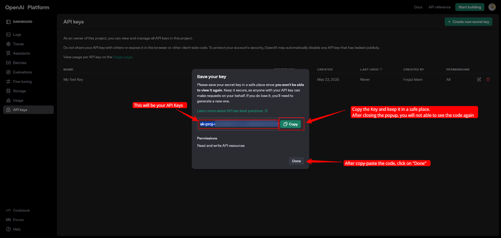Navigate to Evaluations
Viewport: 501px width, 238px height.
click(x=22, y=72)
